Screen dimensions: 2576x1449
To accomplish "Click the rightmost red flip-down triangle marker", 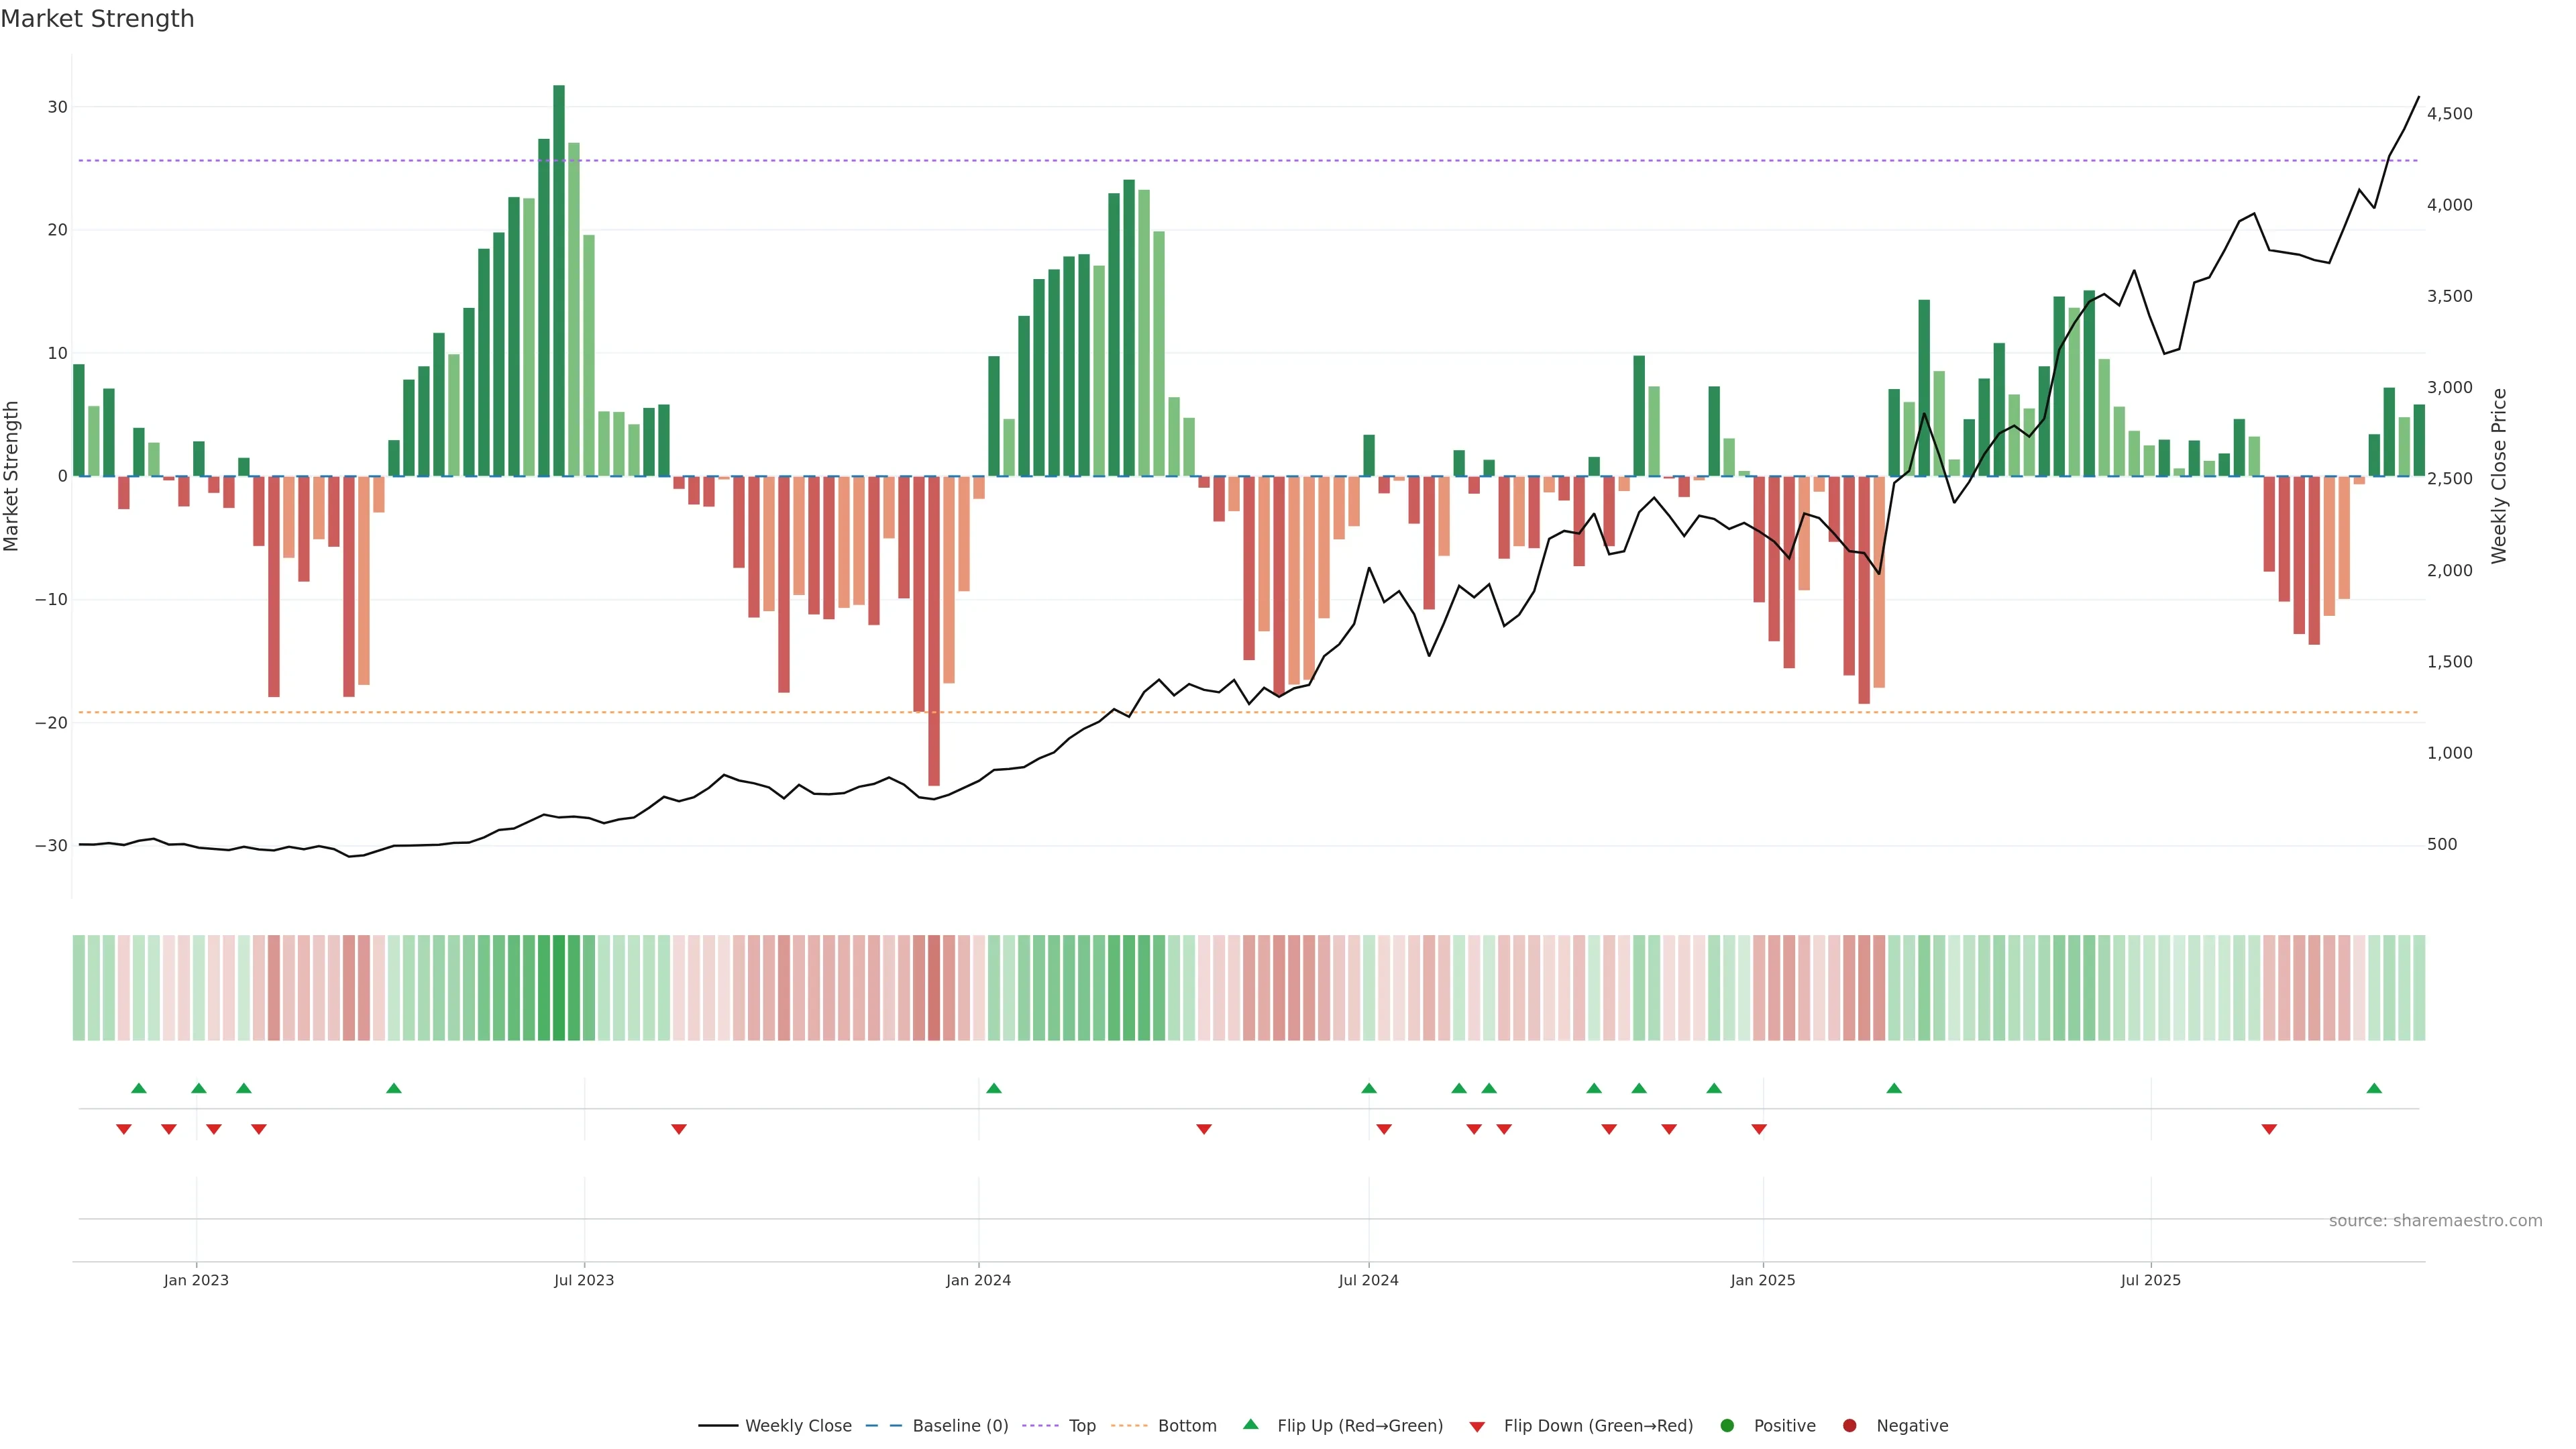I will click(x=2269, y=1129).
